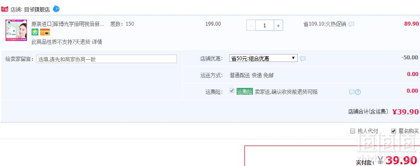Image resolution: width=420 pixels, height=166 pixels.
Task: Click the 省109.10:火热促销 promotion text
Action: [324, 24]
